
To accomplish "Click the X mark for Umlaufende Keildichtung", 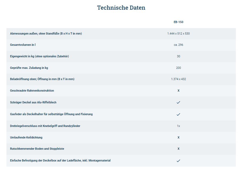I will coord(178,137).
